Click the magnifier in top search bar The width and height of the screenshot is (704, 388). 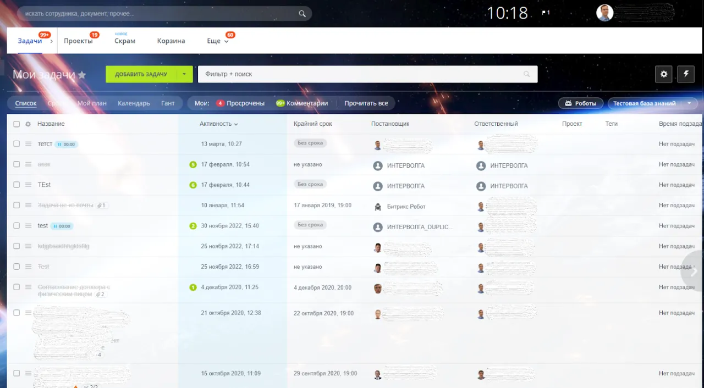click(302, 14)
